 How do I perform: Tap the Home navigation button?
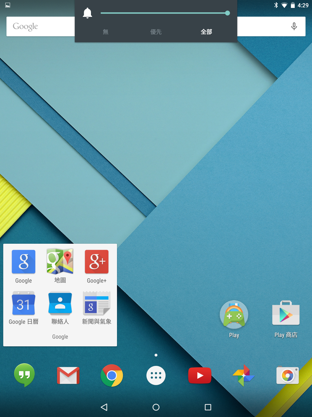coord(156,407)
